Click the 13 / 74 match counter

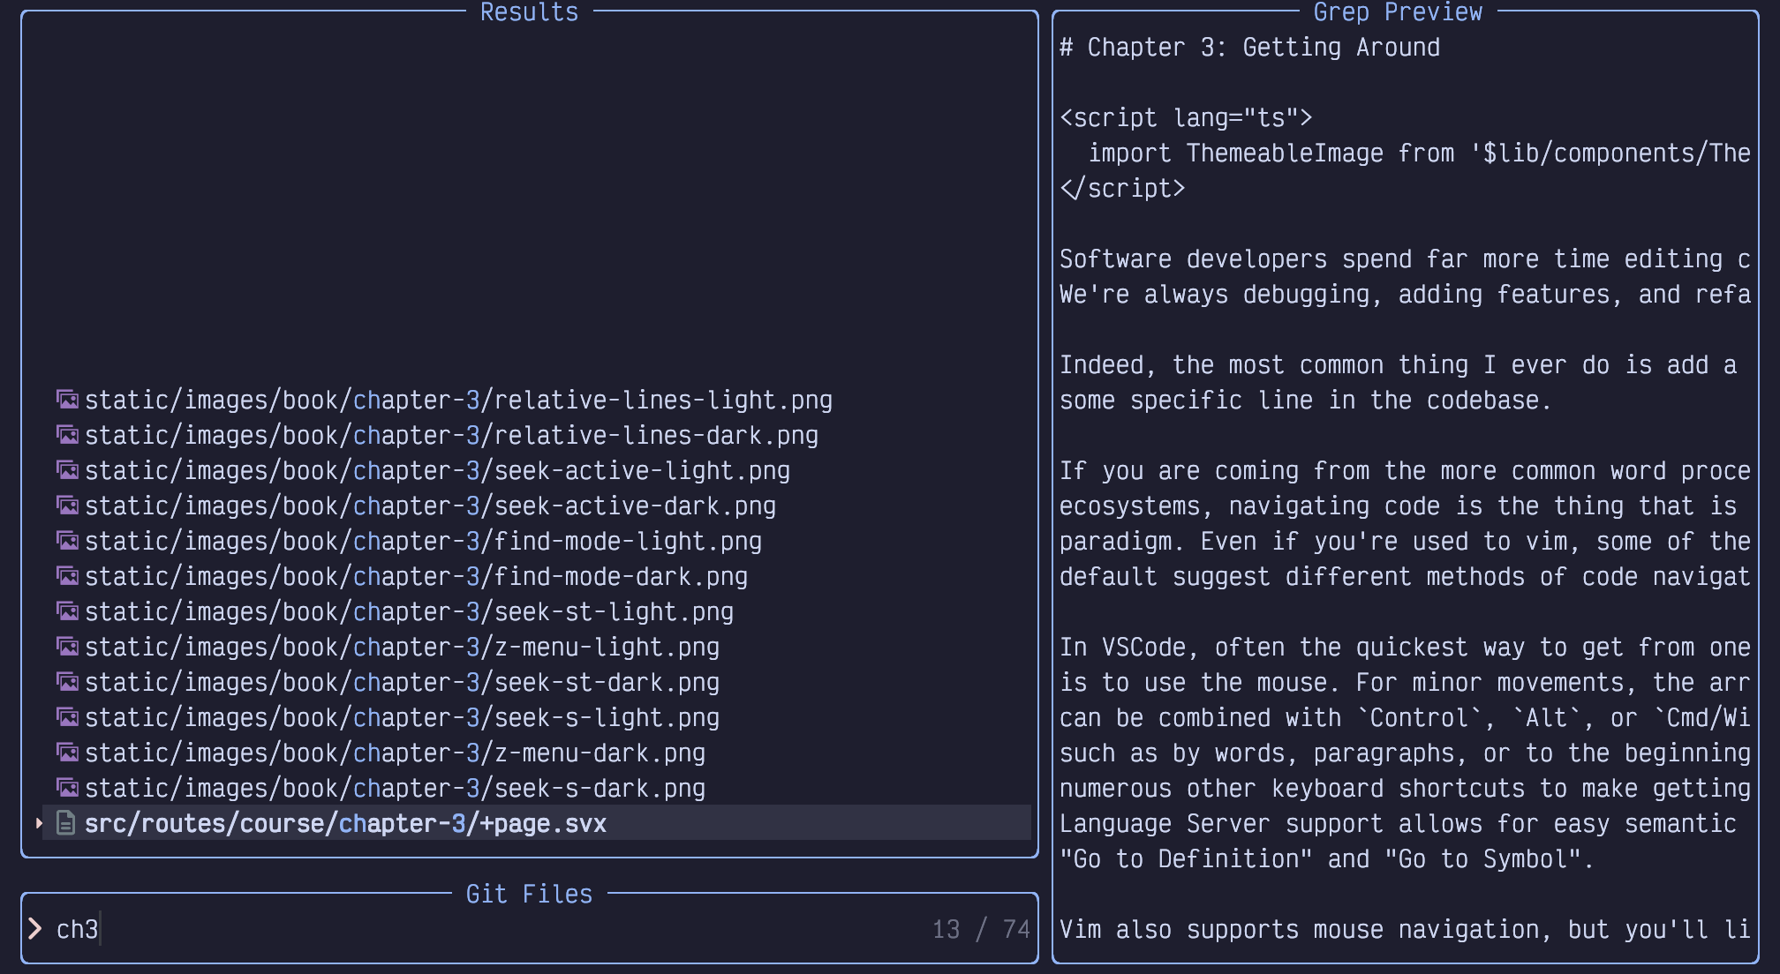[x=981, y=929]
